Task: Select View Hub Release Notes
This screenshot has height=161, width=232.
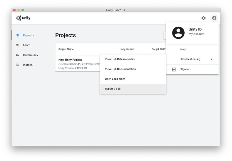Action: click(133, 59)
